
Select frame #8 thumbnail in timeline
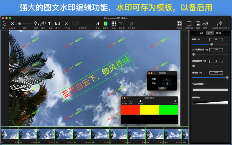coord(136,134)
